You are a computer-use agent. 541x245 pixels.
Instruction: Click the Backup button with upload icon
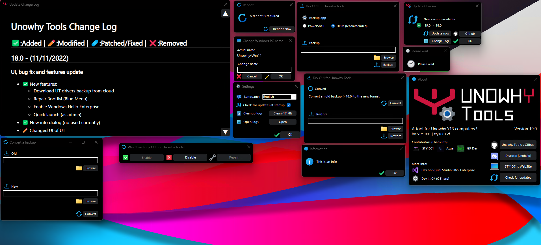388,65
